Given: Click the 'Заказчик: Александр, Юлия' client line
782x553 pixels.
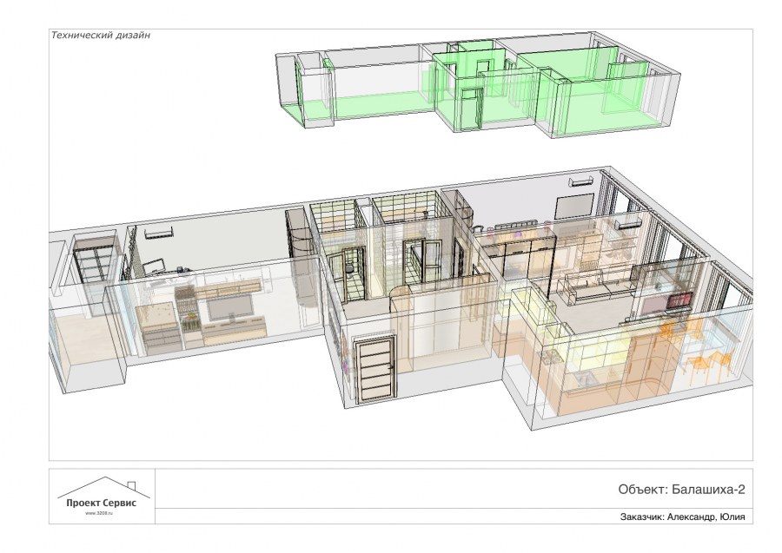Looking at the screenshot, I should (683, 517).
